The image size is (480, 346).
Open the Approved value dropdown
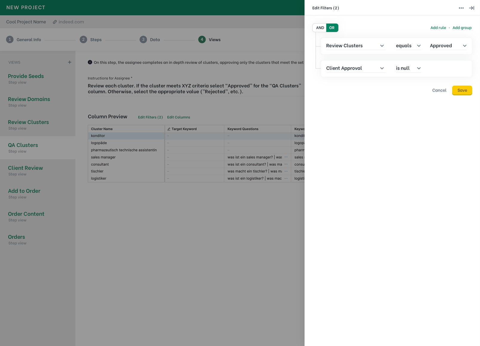tap(448, 46)
